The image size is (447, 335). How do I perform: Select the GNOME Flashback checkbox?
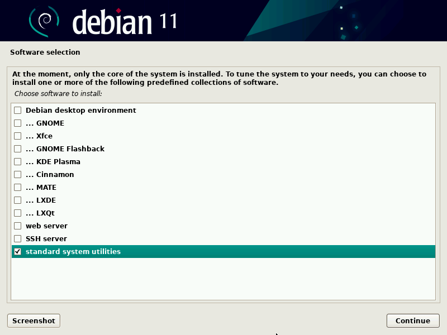(x=18, y=149)
